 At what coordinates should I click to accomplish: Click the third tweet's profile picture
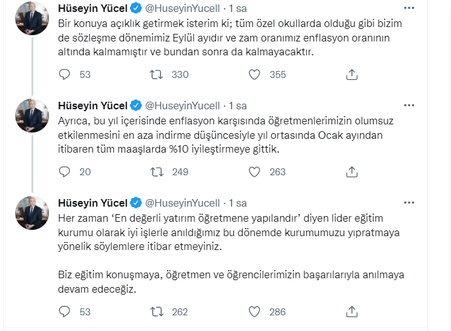point(31,214)
